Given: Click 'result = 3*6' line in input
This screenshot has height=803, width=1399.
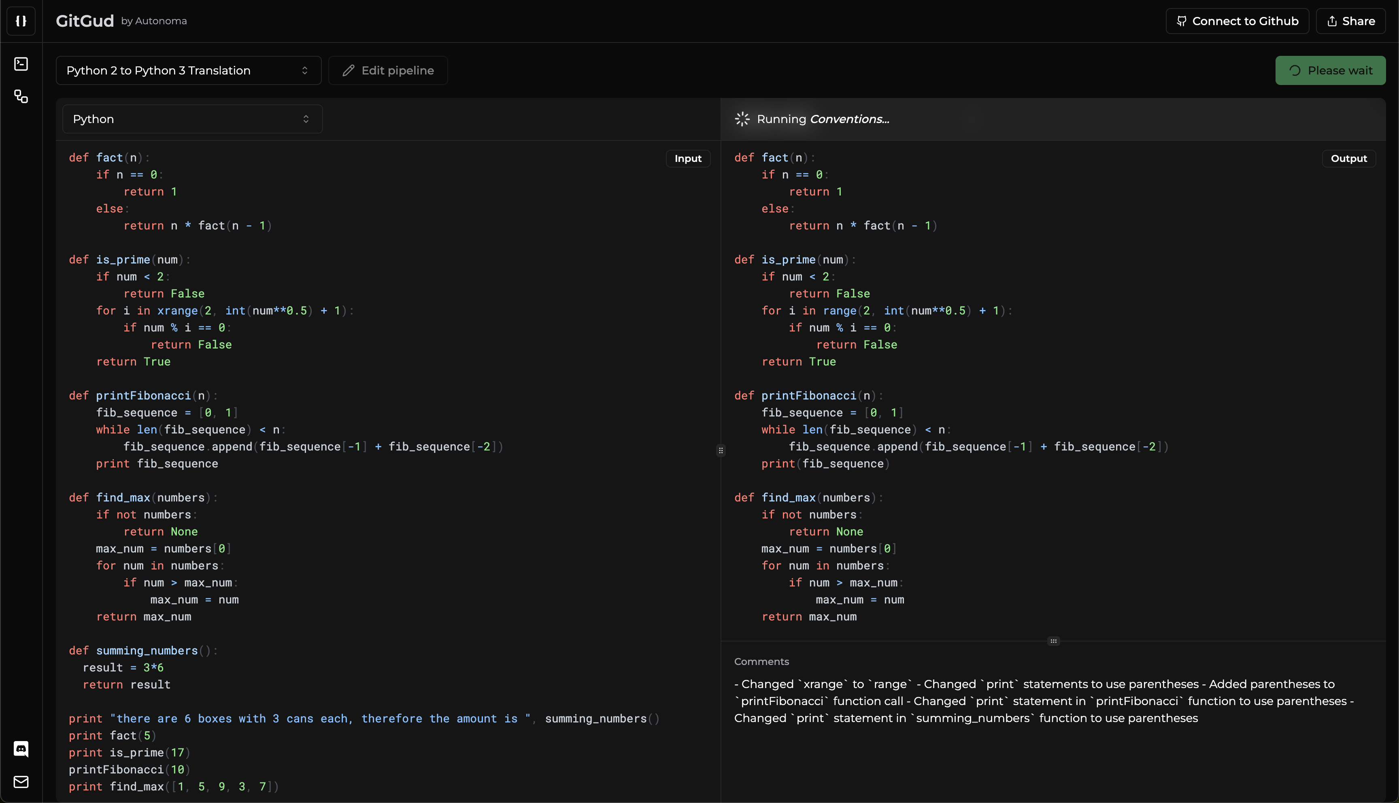Looking at the screenshot, I should (123, 668).
